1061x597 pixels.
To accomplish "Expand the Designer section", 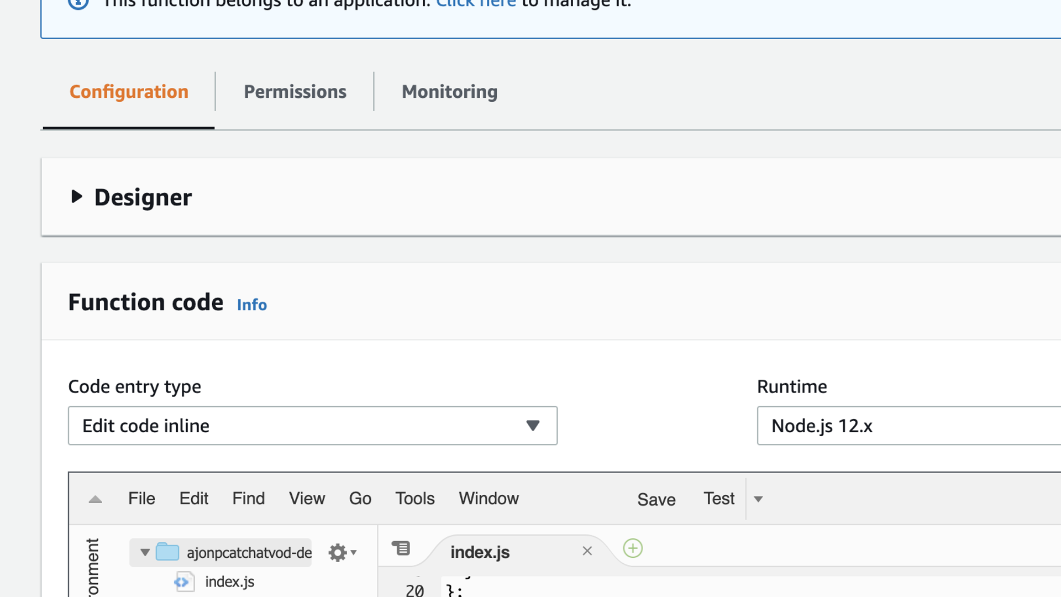I will 77,196.
